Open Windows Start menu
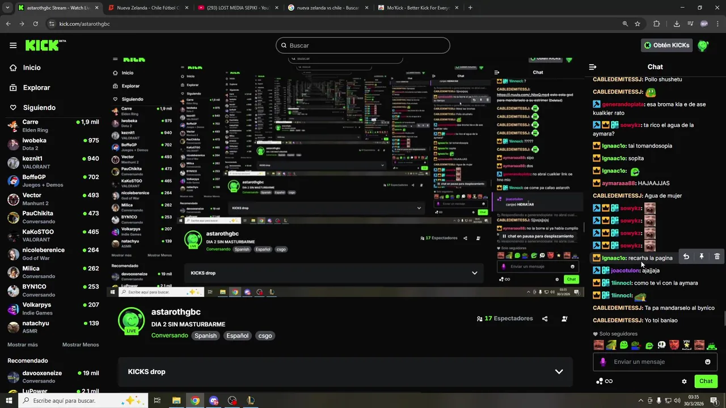The width and height of the screenshot is (726, 408). click(x=9, y=401)
